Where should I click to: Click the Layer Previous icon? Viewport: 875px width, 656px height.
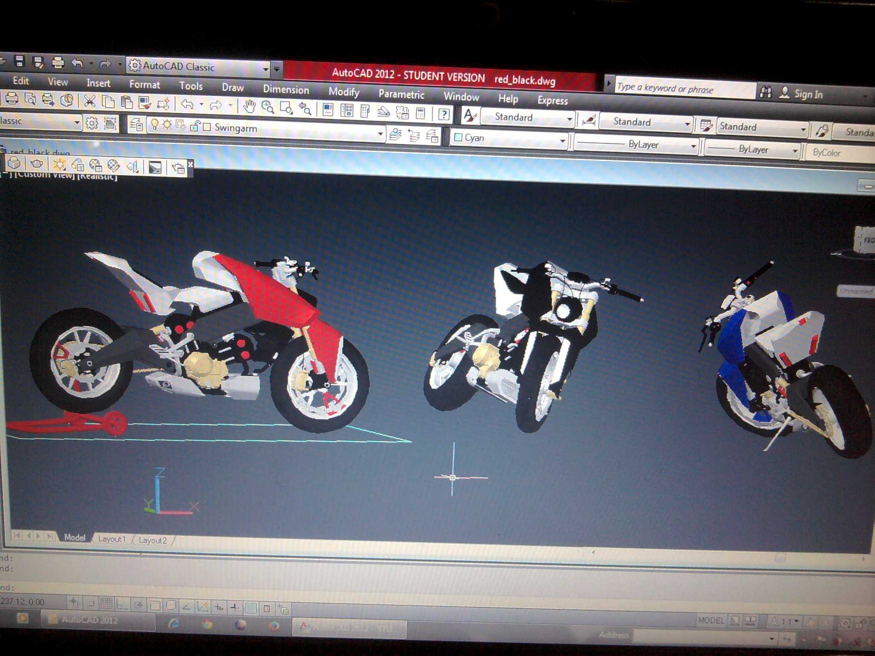(x=414, y=136)
